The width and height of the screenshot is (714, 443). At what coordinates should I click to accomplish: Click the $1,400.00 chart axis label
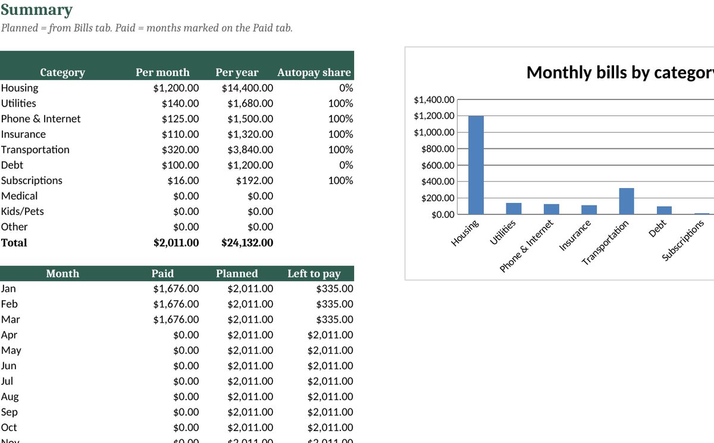[434, 99]
